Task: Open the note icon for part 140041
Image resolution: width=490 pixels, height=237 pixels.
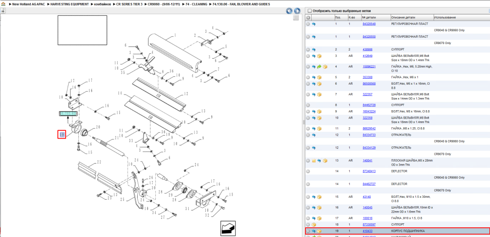Action: point(314,161)
